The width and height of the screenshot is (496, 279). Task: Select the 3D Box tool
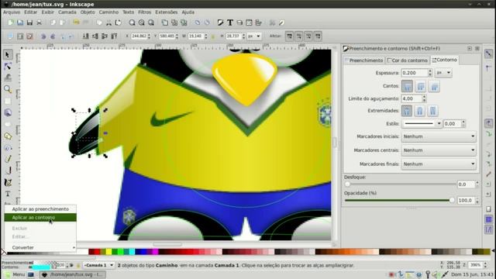tap(8, 112)
